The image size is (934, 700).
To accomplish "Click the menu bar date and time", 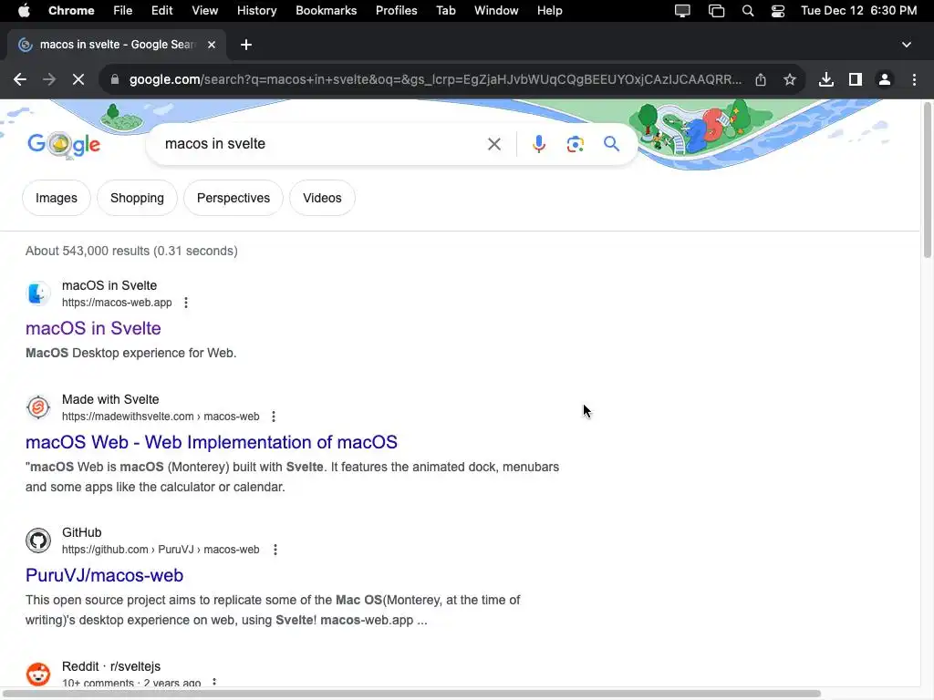I will tap(858, 11).
